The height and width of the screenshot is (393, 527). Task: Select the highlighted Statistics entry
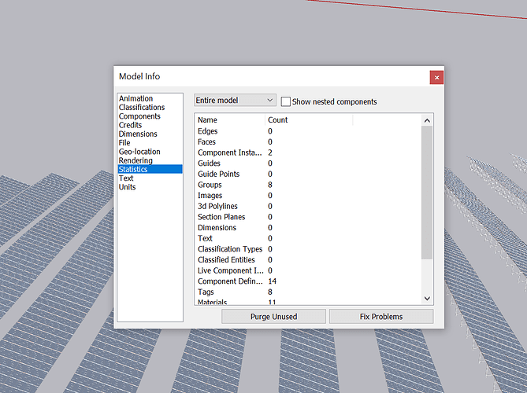(x=150, y=169)
